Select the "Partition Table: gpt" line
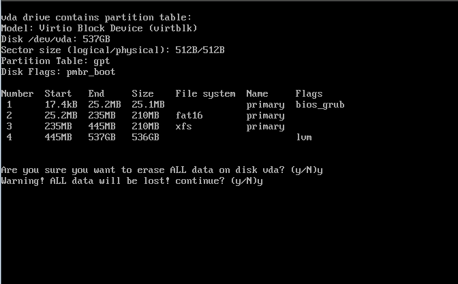This screenshot has height=284, width=458. [55, 61]
